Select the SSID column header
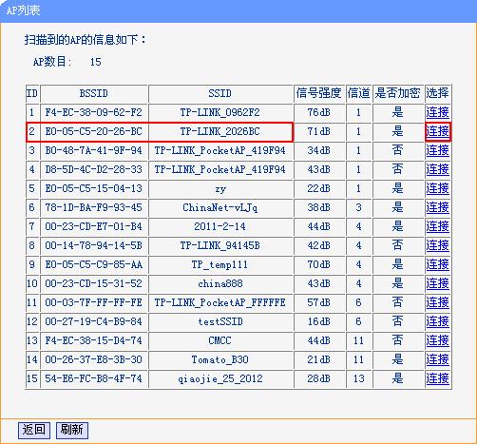 (220, 93)
